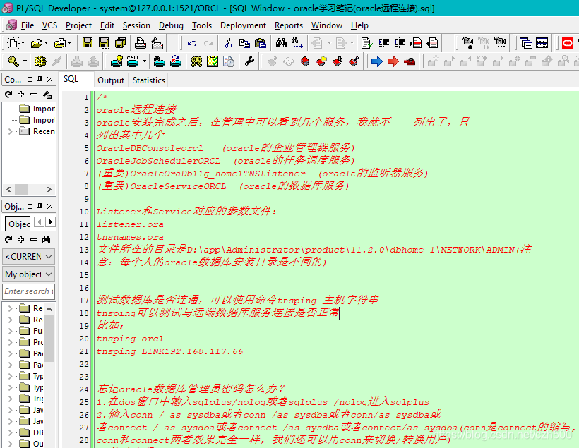579x448 pixels.
Task: Click the Explain Plan lightbulb icon
Action: (x=117, y=61)
